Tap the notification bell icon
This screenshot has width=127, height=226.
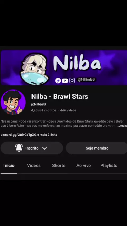[19, 148]
